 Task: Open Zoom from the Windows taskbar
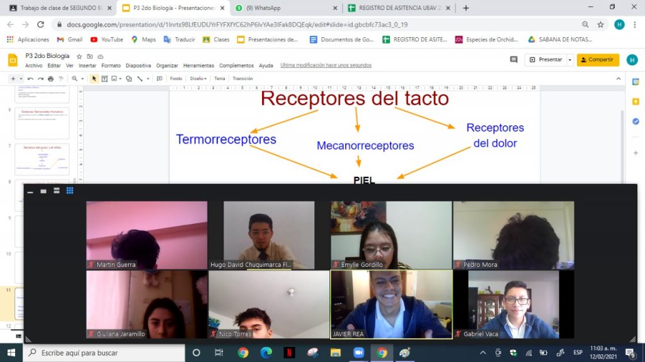(x=358, y=353)
